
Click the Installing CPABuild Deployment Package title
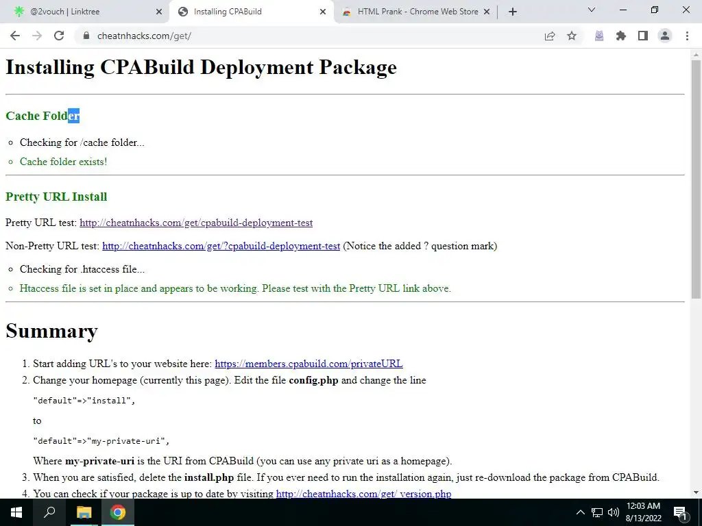(x=201, y=68)
